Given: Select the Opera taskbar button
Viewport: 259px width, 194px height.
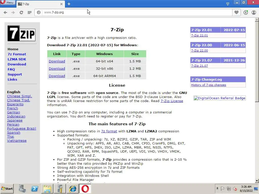Looking at the screenshot, I should pyautogui.click(x=85, y=188).
